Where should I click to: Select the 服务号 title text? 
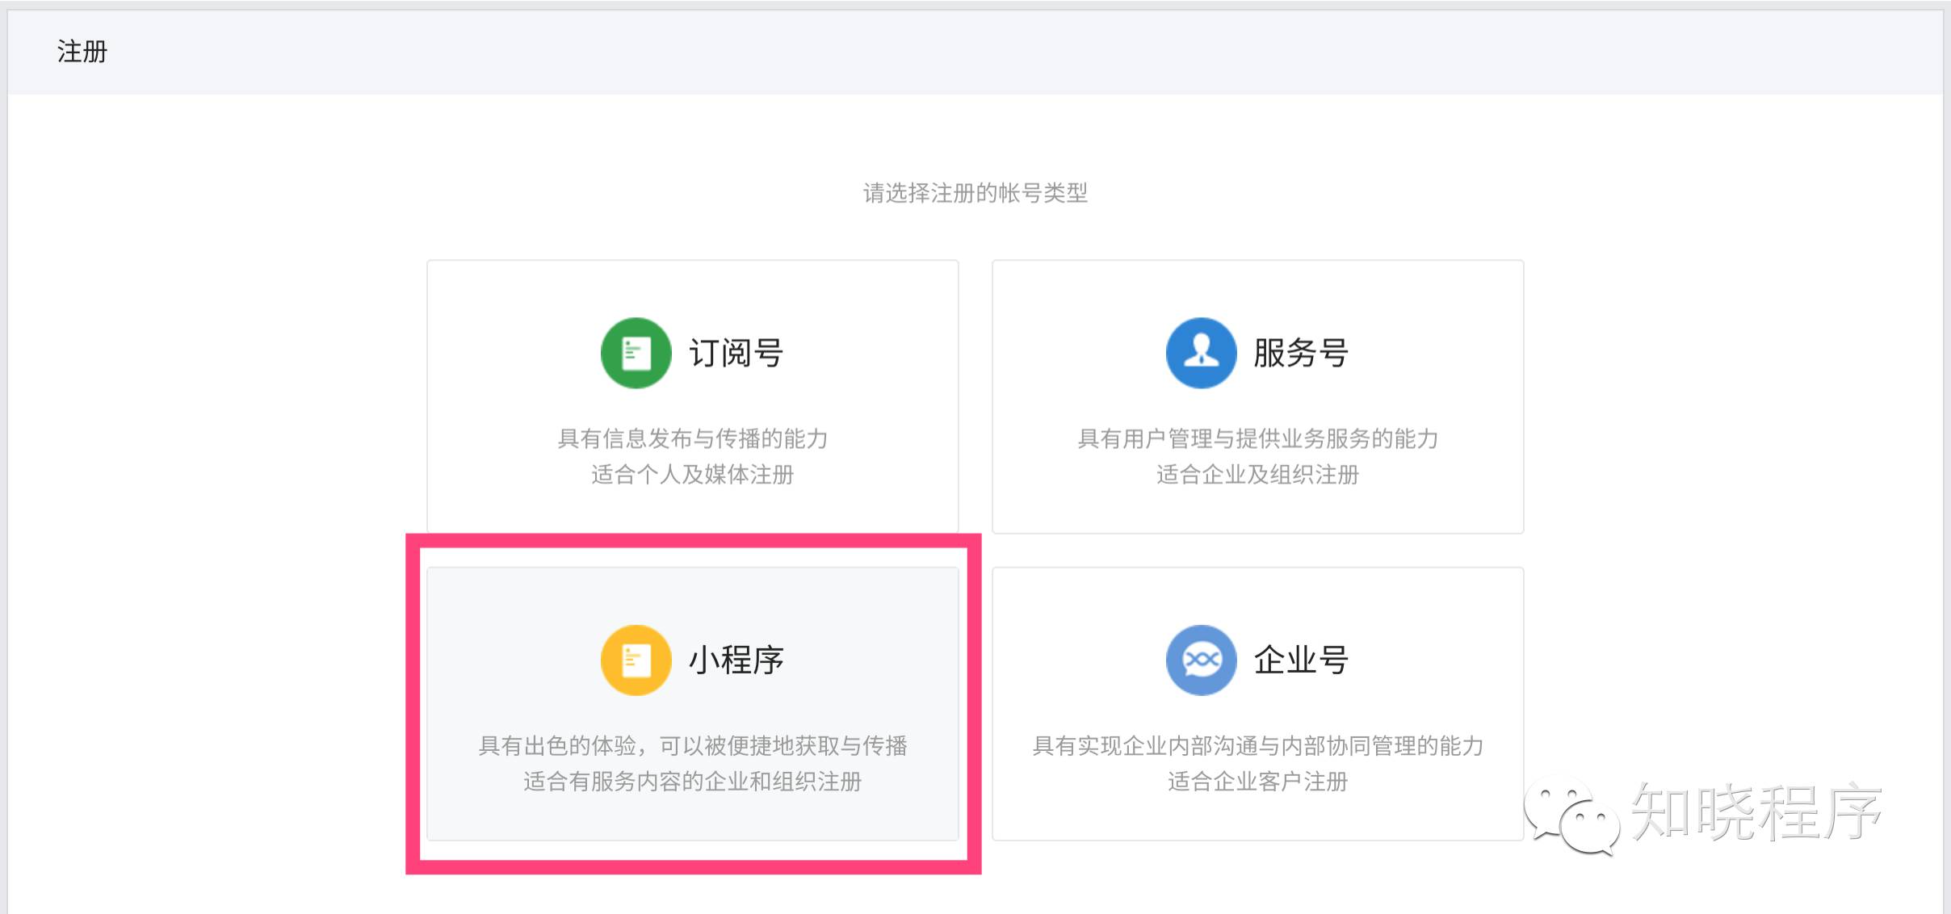click(1301, 353)
